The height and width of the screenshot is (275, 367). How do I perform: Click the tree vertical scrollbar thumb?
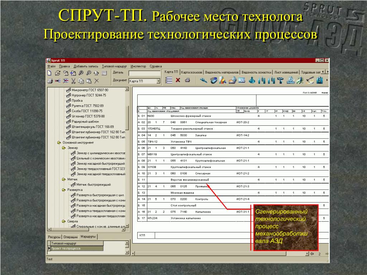(x=127, y=118)
